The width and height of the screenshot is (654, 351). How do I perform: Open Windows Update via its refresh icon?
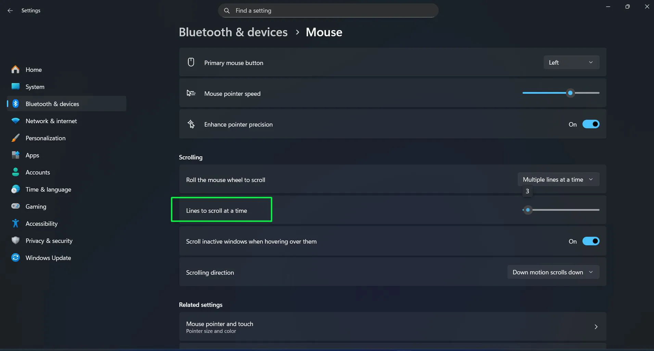(x=16, y=258)
